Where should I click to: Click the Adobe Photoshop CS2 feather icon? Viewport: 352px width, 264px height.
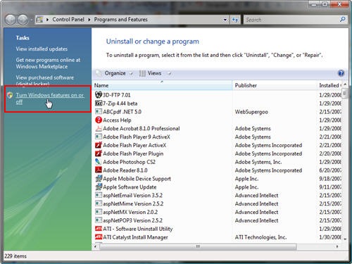click(99, 162)
